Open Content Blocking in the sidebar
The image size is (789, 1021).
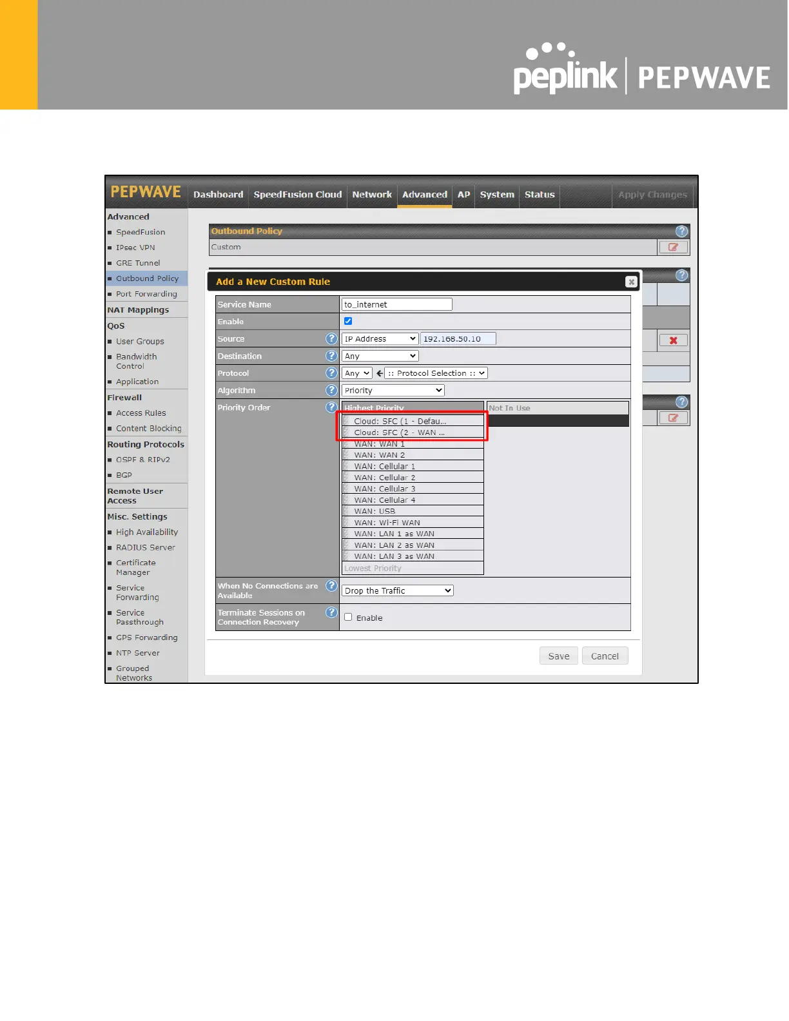[x=148, y=429]
